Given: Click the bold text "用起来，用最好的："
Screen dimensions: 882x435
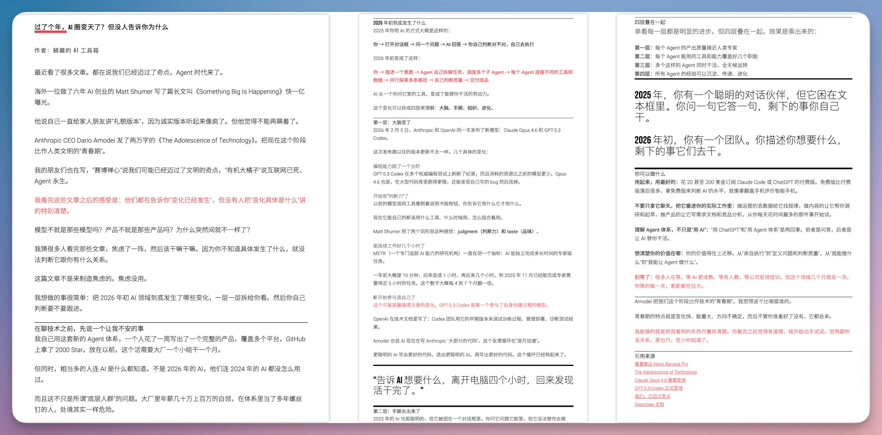Looking at the screenshot, I should click(656, 182).
